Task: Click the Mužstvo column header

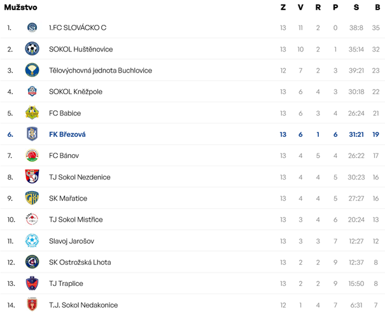Action: (20, 8)
